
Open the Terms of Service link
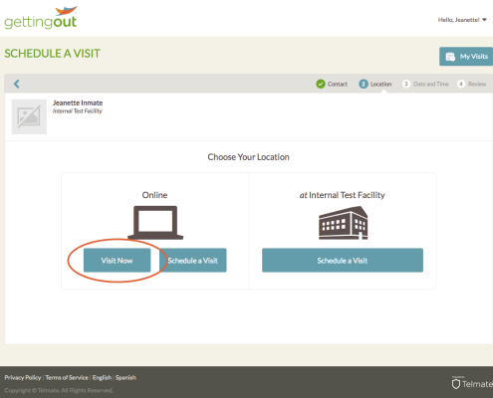tap(67, 377)
